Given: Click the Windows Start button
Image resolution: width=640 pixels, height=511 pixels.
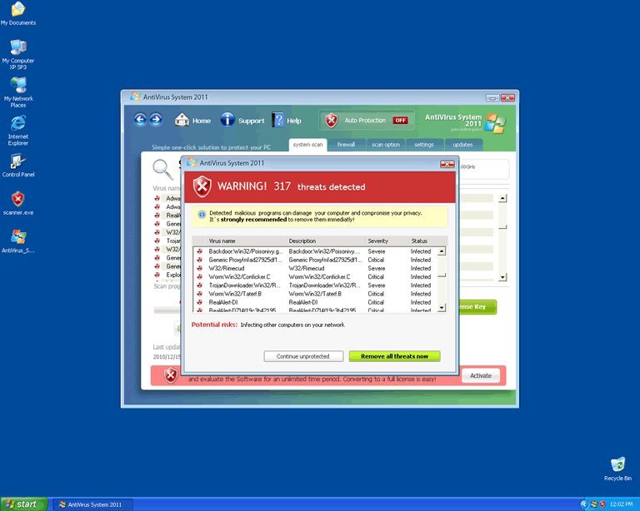Looking at the screenshot, I should click(x=23, y=504).
